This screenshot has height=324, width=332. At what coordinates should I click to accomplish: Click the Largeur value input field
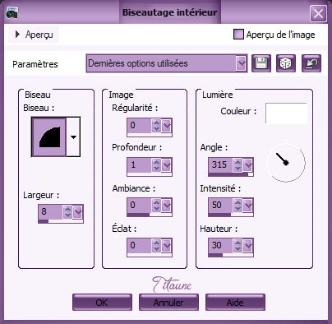[x=50, y=211]
